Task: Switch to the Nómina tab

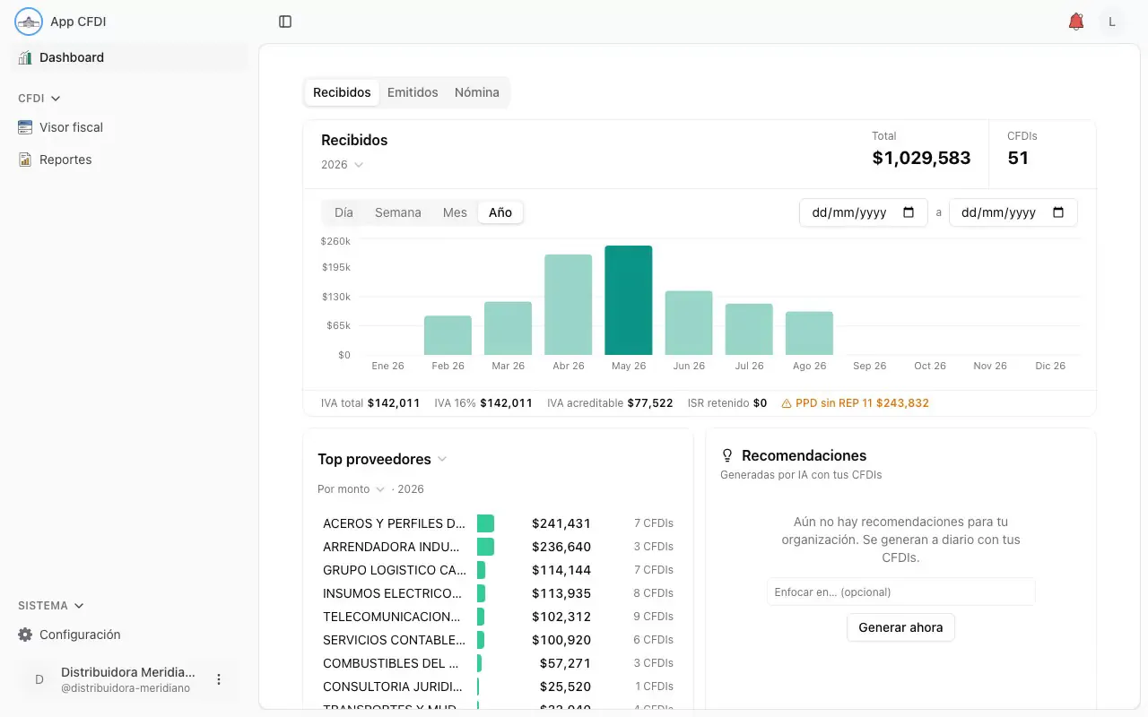Action: pyautogui.click(x=477, y=92)
